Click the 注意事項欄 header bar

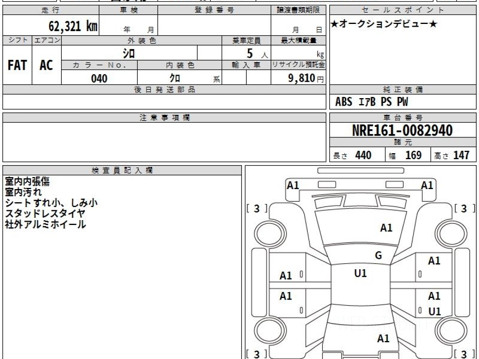point(164,118)
